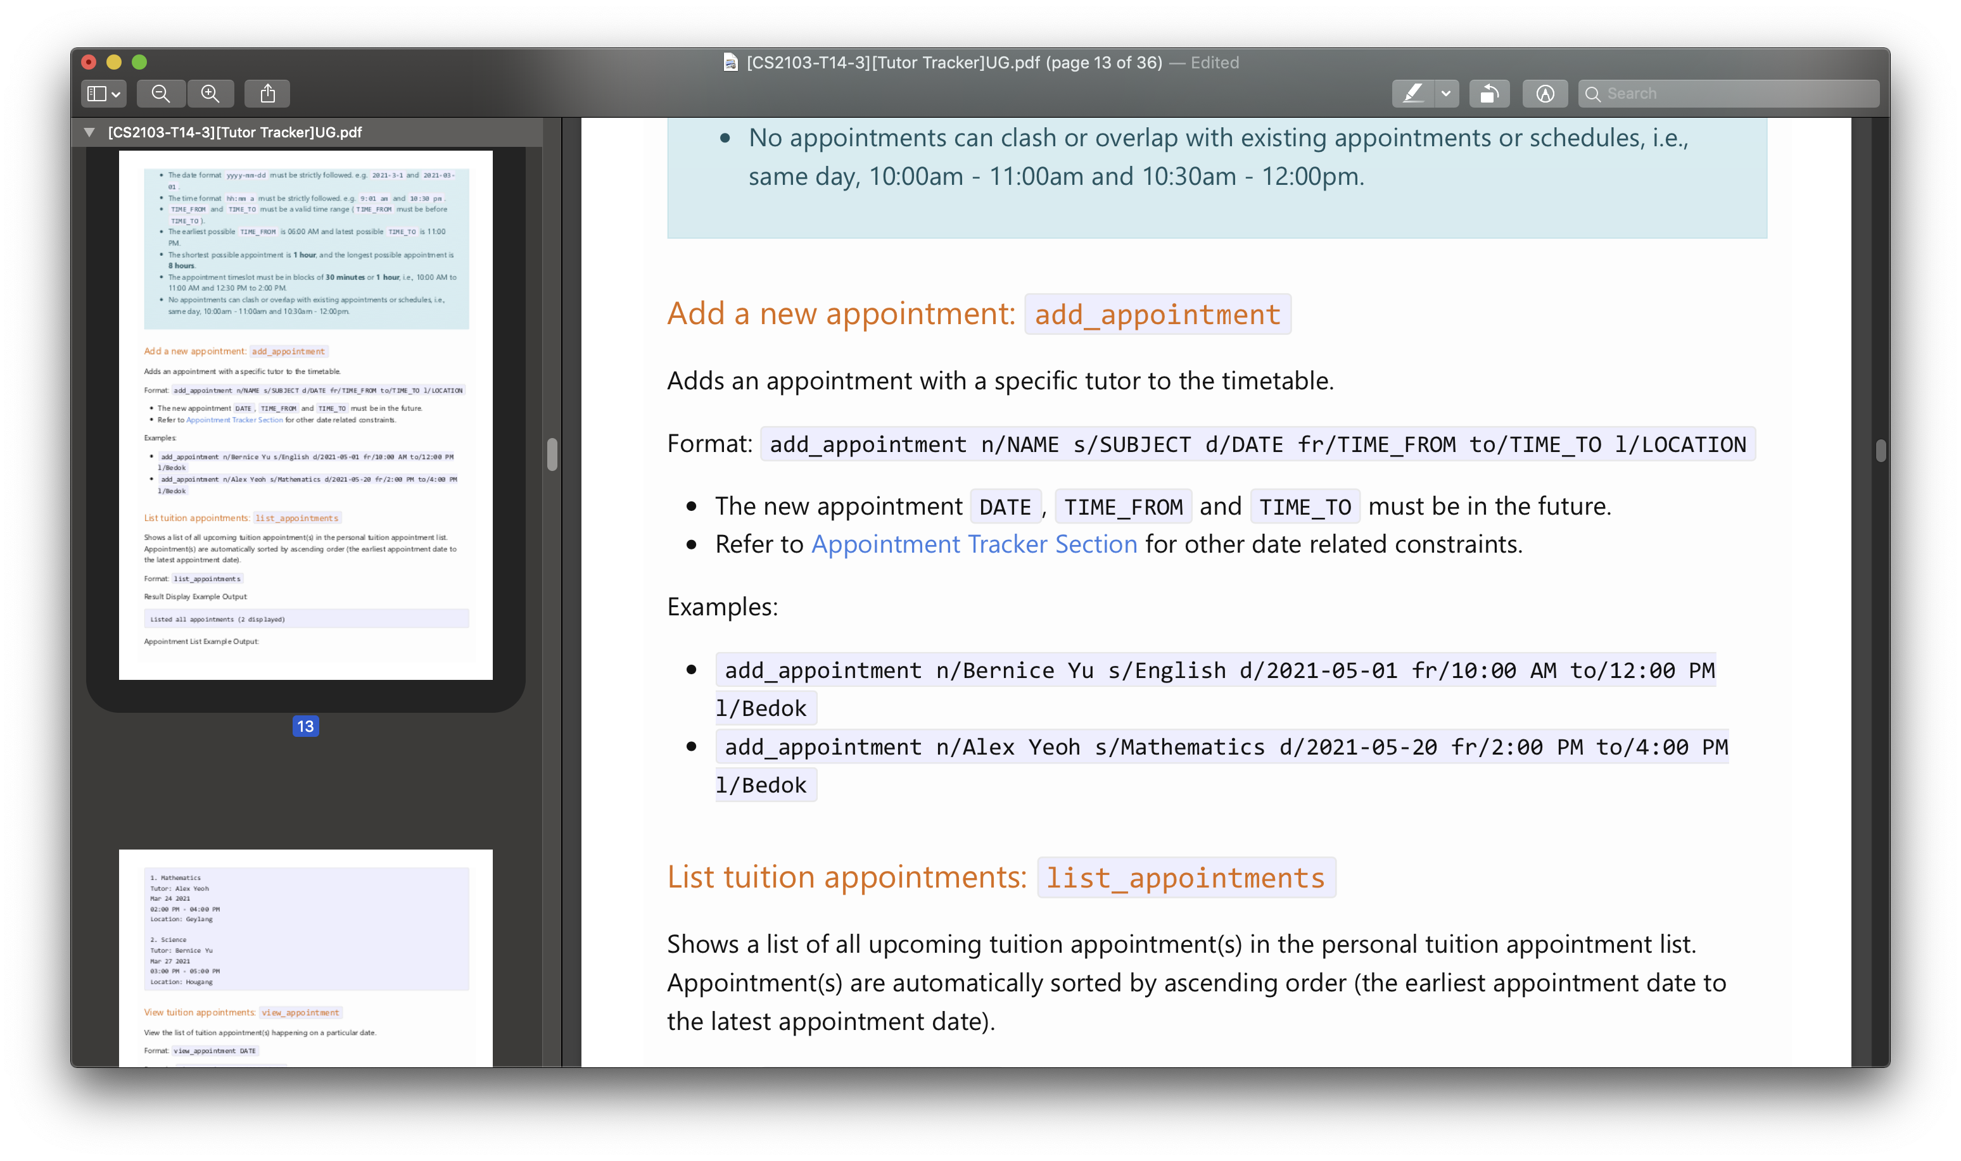Click the document vertical scrollbar handle

click(x=1881, y=451)
